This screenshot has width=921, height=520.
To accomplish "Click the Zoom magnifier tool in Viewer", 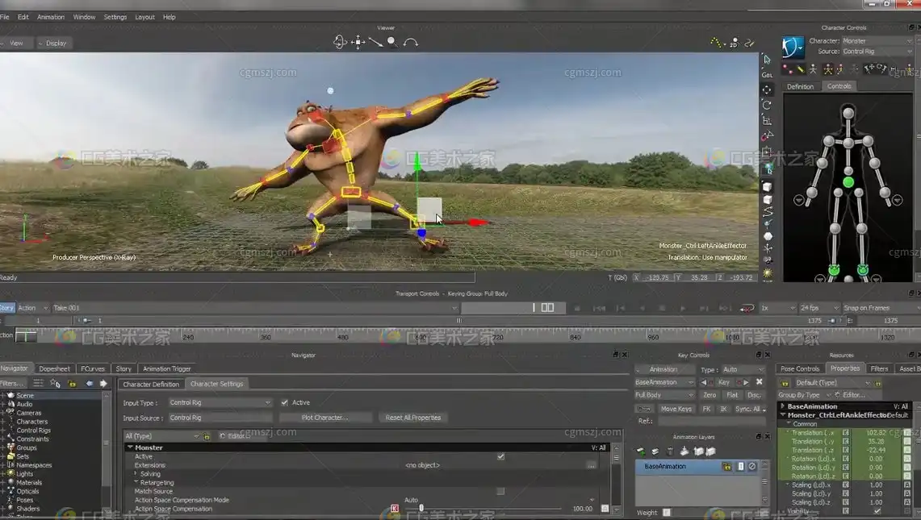I will click(x=392, y=42).
